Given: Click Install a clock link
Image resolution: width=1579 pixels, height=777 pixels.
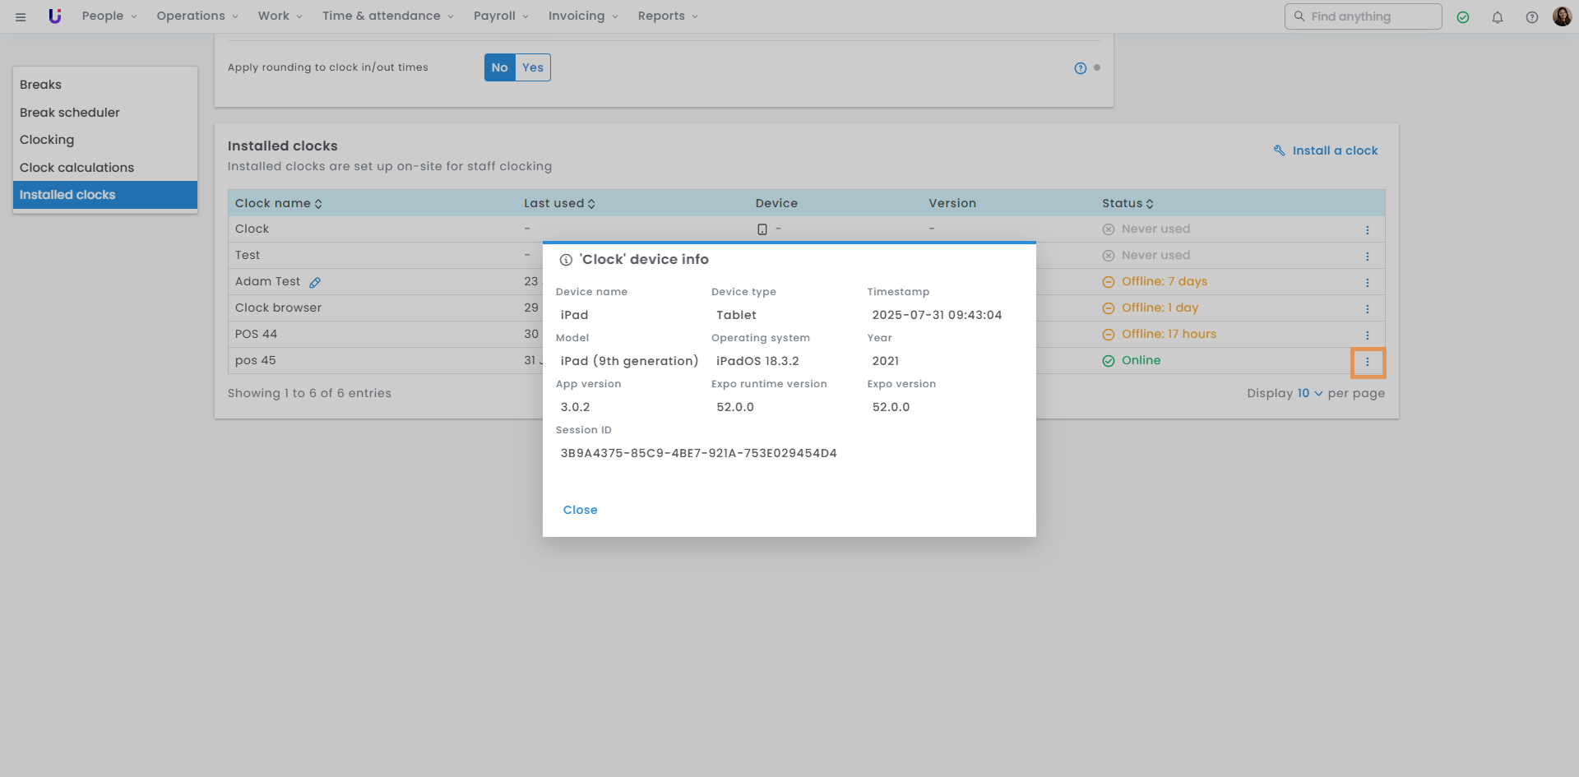Looking at the screenshot, I should (x=1326, y=150).
